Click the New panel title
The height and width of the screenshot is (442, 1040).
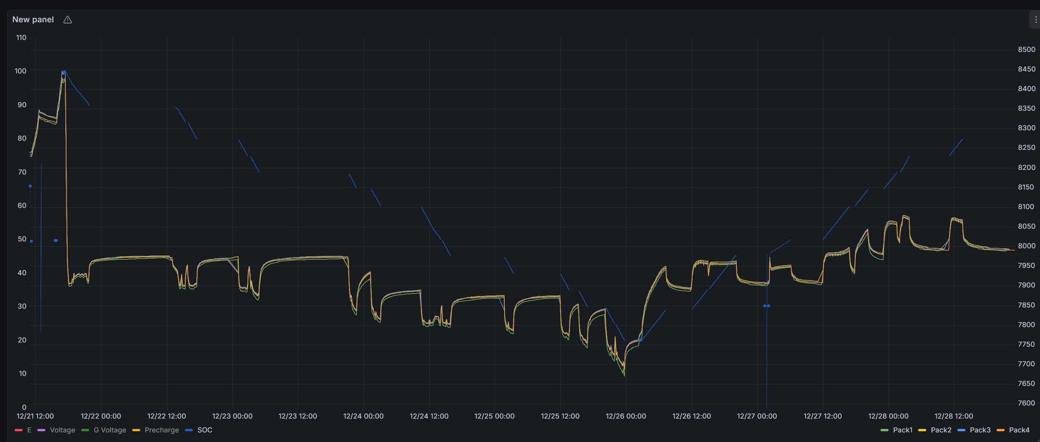click(x=33, y=19)
